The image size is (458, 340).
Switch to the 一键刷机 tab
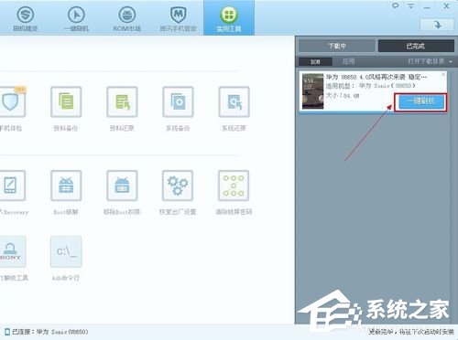[76, 19]
